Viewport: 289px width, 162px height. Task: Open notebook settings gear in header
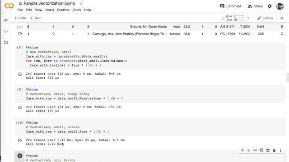pyautogui.click(x=270, y=6)
